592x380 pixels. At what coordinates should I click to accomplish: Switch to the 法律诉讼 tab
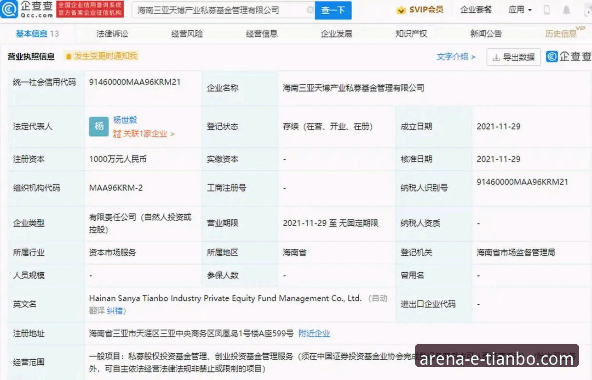point(112,34)
